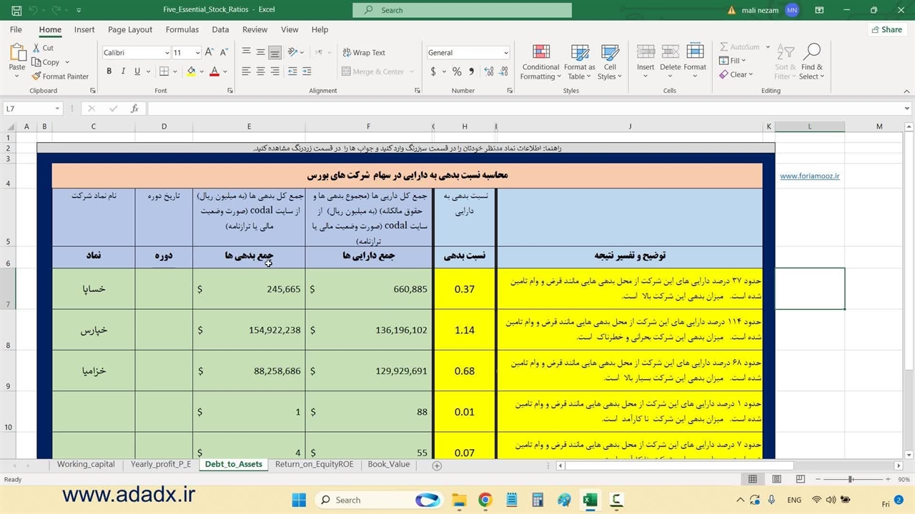Switch to Return_on_EquityROE sheet tab
The width and height of the screenshot is (915, 514).
click(x=314, y=465)
